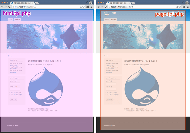Click アカウントの作成 link in the right window

112,93
